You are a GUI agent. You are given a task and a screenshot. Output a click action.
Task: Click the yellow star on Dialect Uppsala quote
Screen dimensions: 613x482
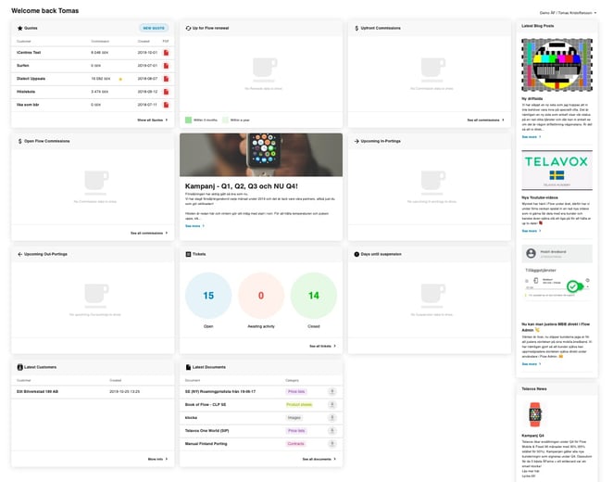click(120, 79)
